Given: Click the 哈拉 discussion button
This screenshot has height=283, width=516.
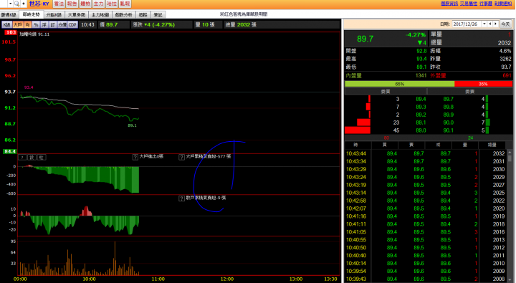Looking at the screenshot, I should click(112, 4).
